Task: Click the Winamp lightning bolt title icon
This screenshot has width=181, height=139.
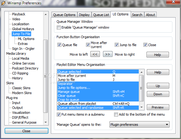Action: [3, 3]
